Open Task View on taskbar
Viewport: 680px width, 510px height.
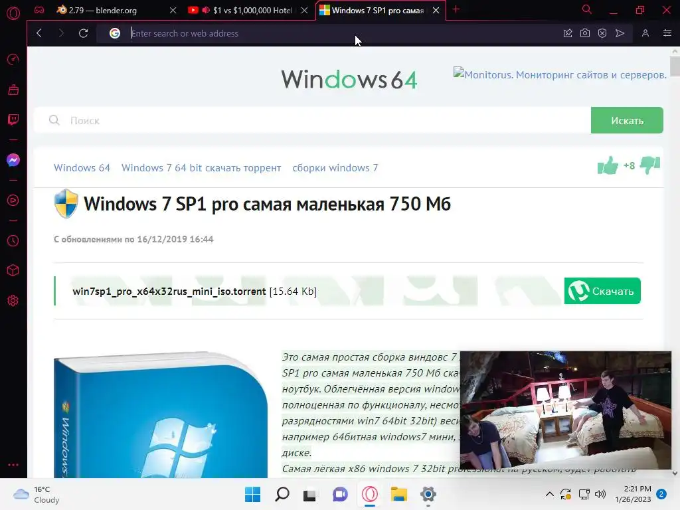pos(309,495)
